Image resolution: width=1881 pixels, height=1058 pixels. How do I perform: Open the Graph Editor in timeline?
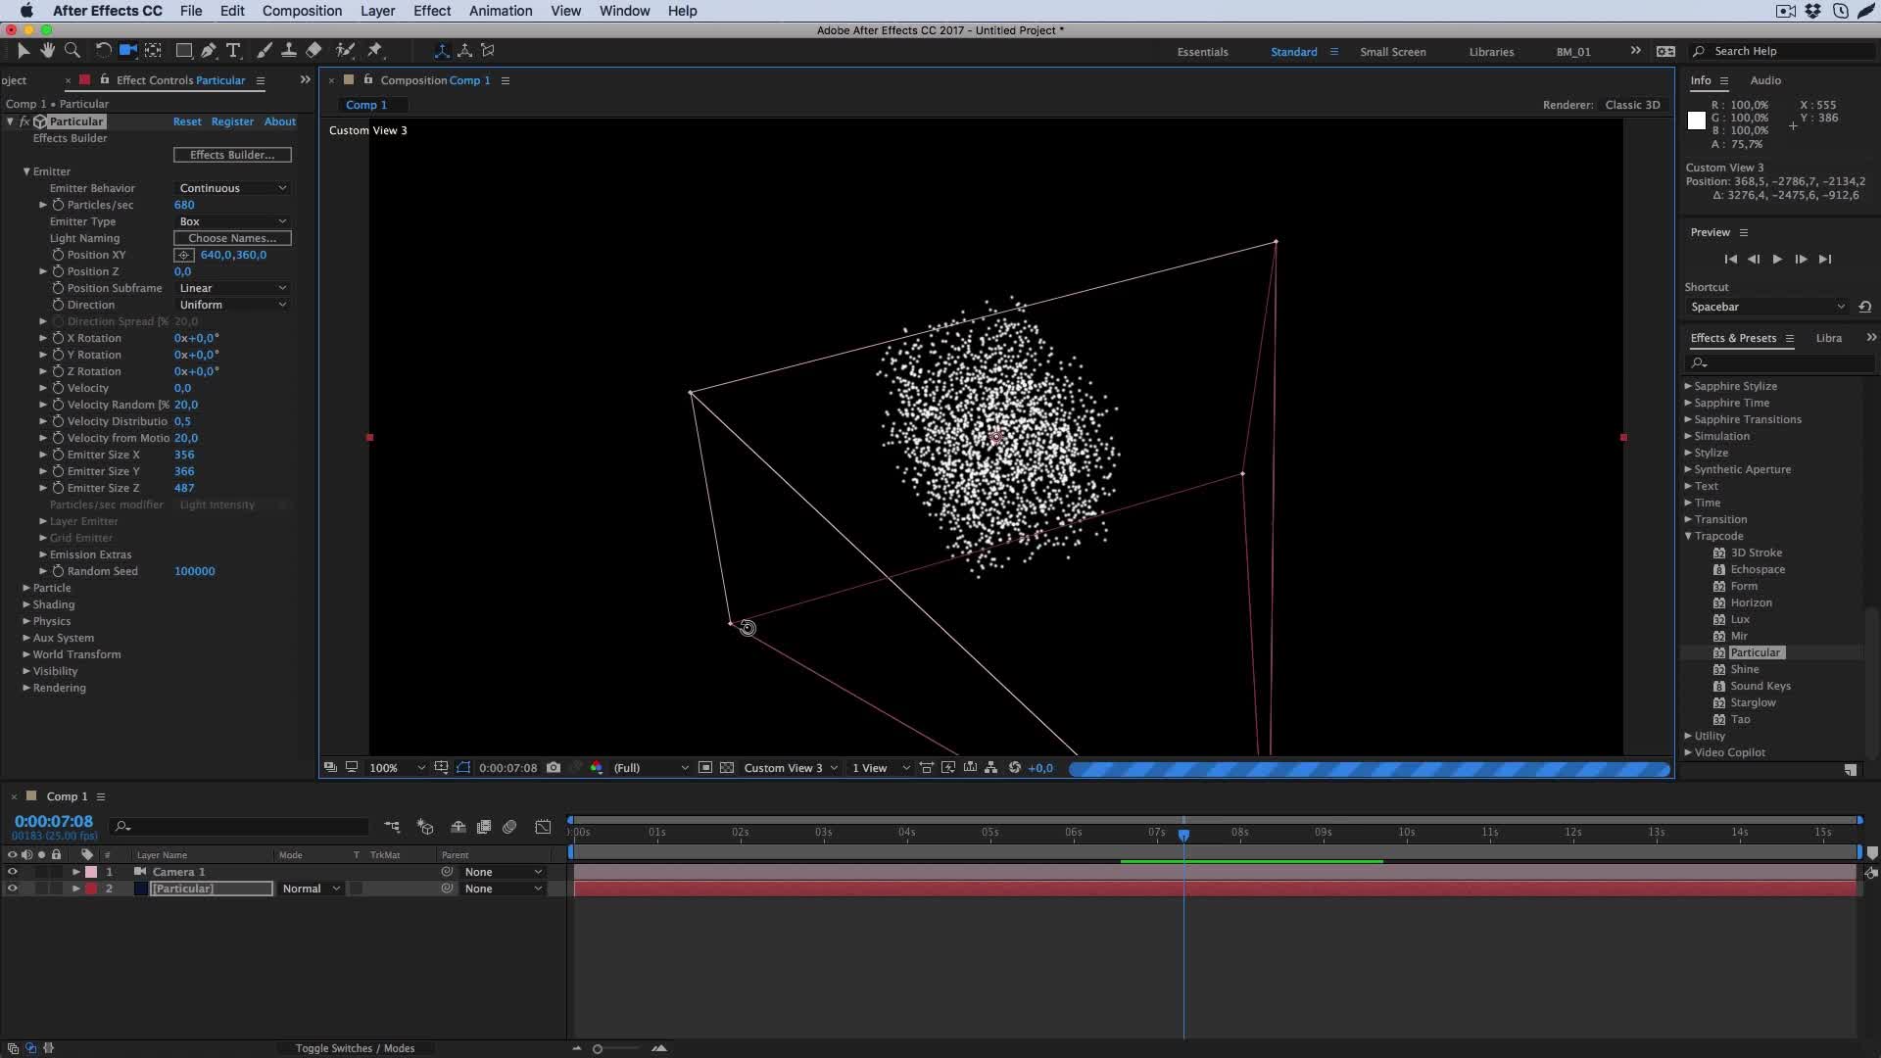[543, 827]
